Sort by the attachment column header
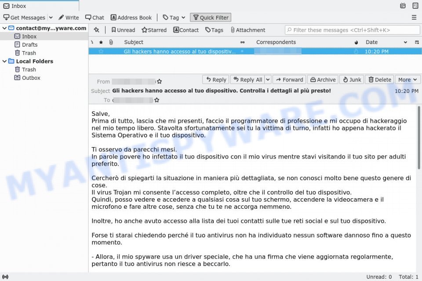Screen dimensions: 422x281 [x=111, y=42]
